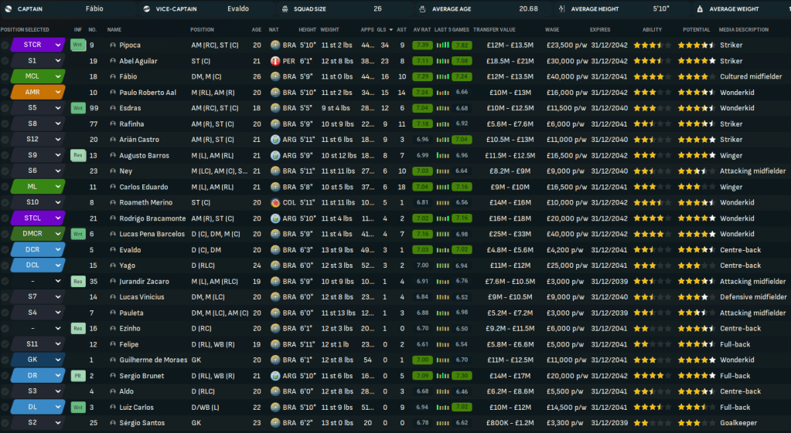This screenshot has width=791, height=433.
Task: Click the Res status icon beside Augusto Barros
Action: tap(77, 155)
